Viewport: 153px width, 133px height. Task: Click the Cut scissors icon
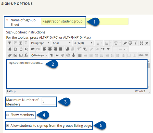coord(10,49)
